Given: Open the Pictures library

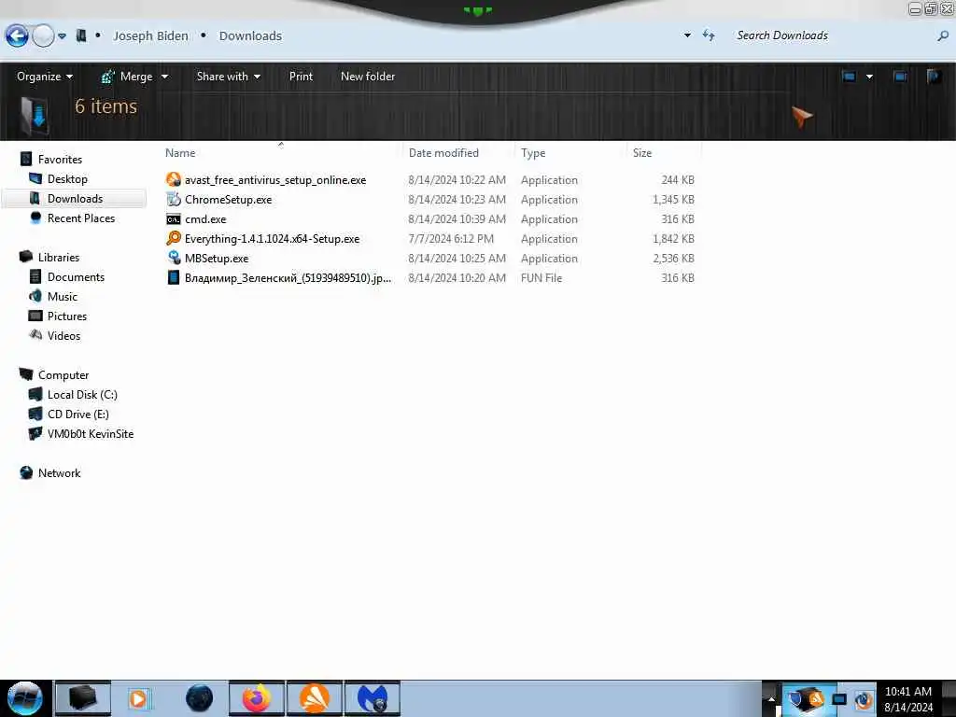Looking at the screenshot, I should tap(67, 316).
